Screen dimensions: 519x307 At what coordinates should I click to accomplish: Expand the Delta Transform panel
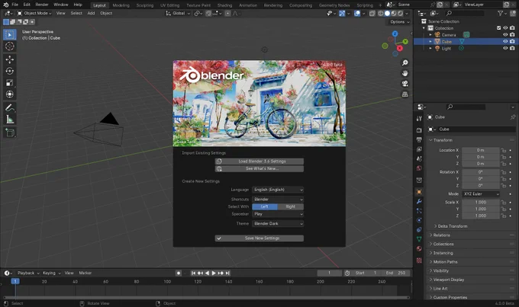click(453, 226)
